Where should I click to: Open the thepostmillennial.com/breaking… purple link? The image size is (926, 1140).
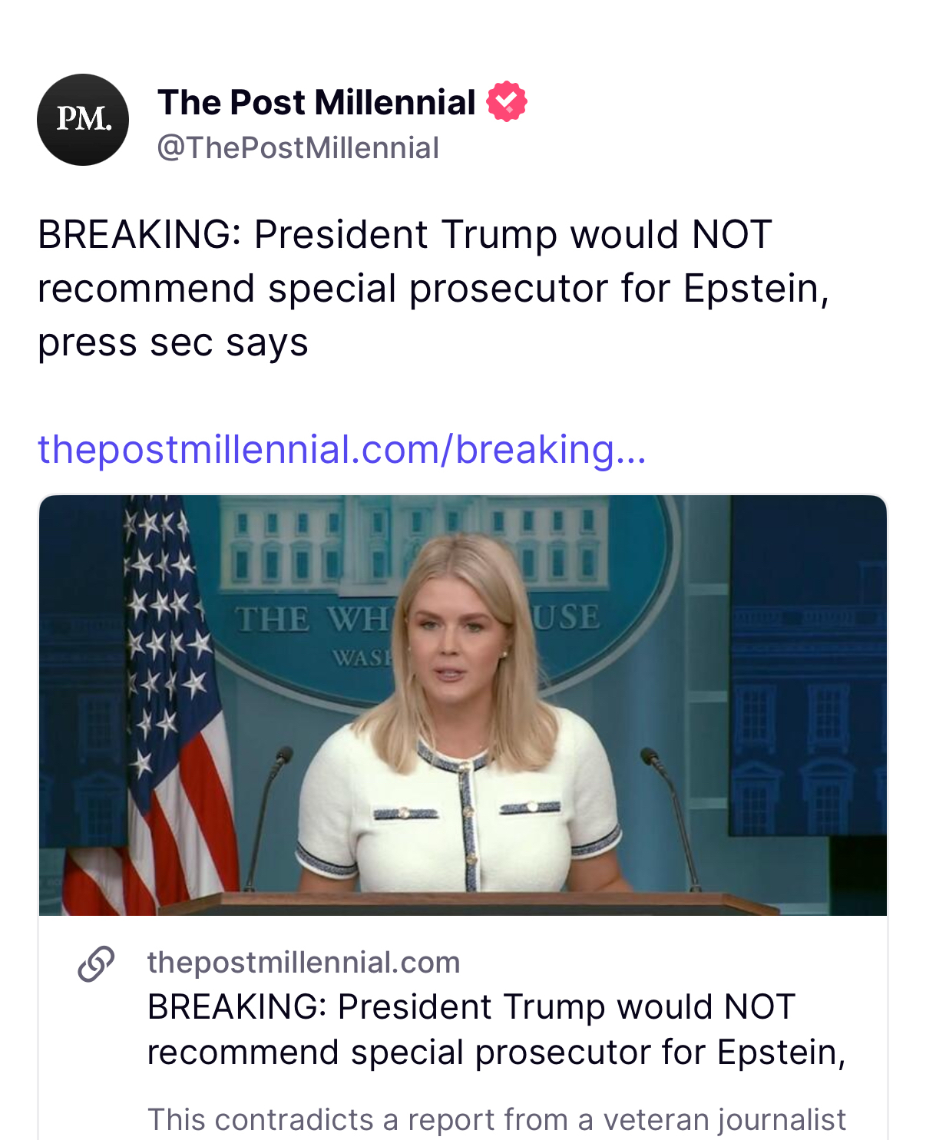pyautogui.click(x=342, y=449)
